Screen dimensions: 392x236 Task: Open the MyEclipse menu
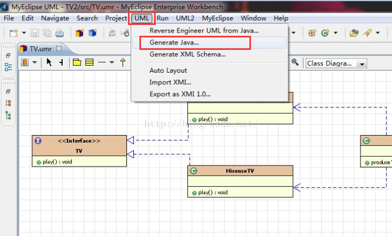217,18
